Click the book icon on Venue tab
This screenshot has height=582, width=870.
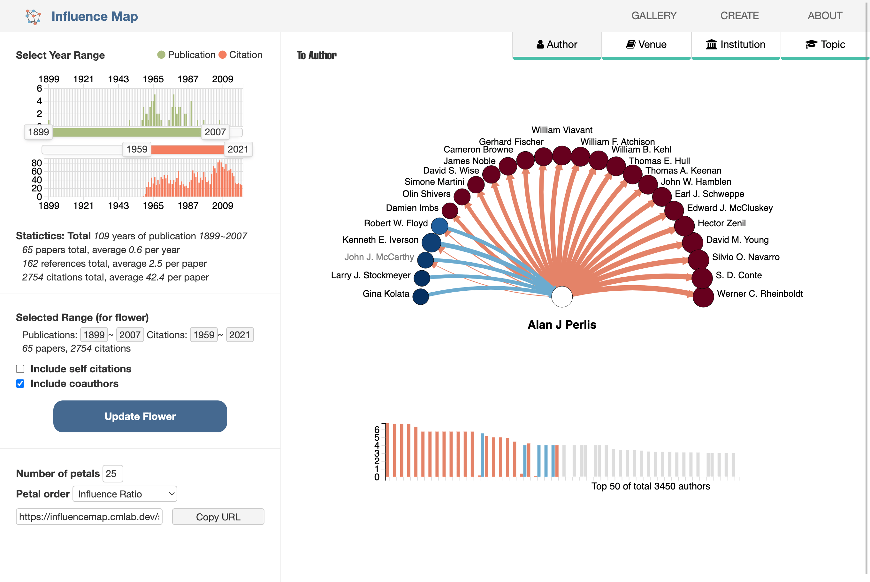tap(630, 45)
